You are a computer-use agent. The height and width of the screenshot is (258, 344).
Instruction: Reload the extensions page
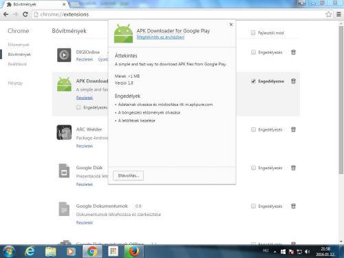(x=25, y=14)
